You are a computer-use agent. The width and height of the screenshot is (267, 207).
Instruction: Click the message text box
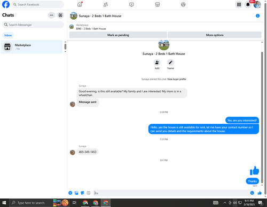pos(171,193)
